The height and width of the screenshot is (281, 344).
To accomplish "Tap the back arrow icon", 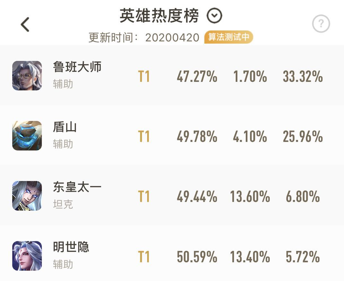I will tap(25, 24).
